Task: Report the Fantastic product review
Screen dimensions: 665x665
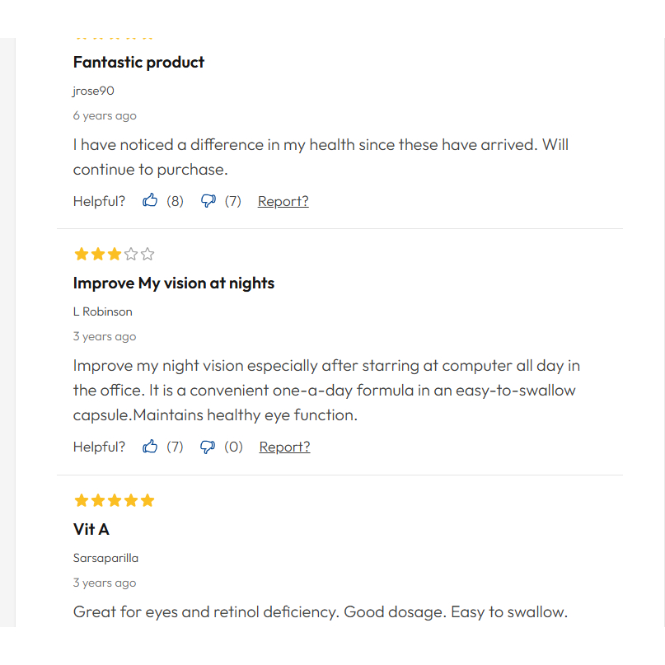Action: 283,201
